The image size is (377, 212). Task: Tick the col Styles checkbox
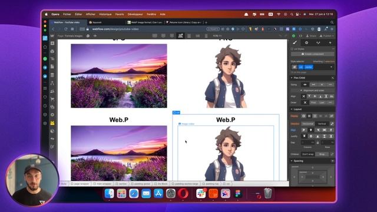[x=292, y=49]
